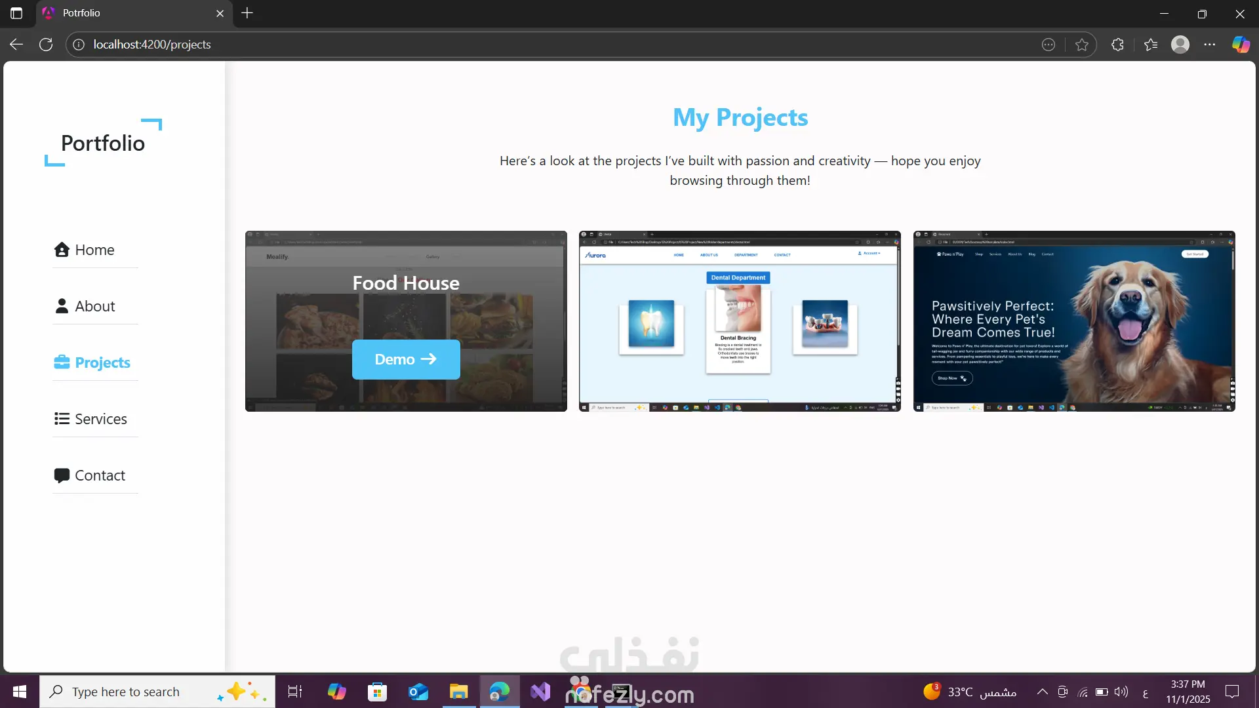The height and width of the screenshot is (708, 1259).
Task: Click the Home house icon in sidebar
Action: tap(62, 250)
